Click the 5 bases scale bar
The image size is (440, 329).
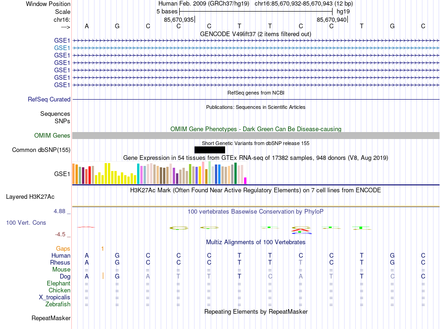tap(256, 12)
